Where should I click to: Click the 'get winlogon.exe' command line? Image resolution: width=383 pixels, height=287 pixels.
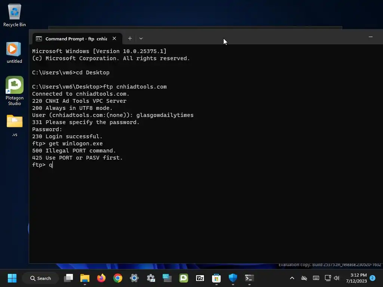click(x=67, y=143)
